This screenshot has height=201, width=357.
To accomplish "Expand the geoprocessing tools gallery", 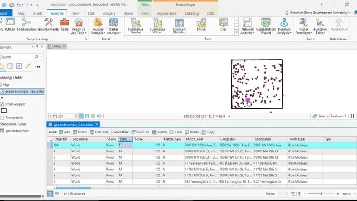I will pyautogui.click(x=237, y=32).
